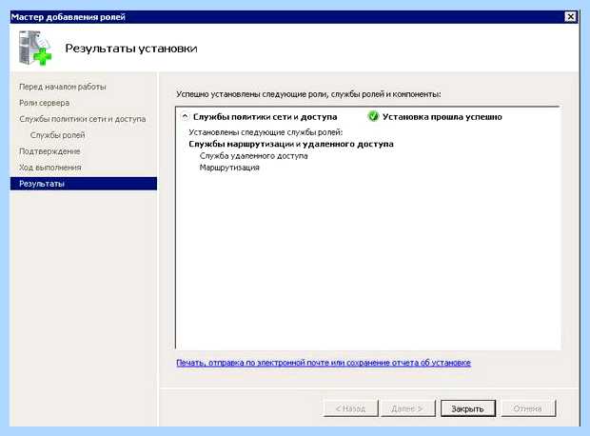
Task: Select Службы политики сети и доступа step in sidebar
Action: coord(83,119)
